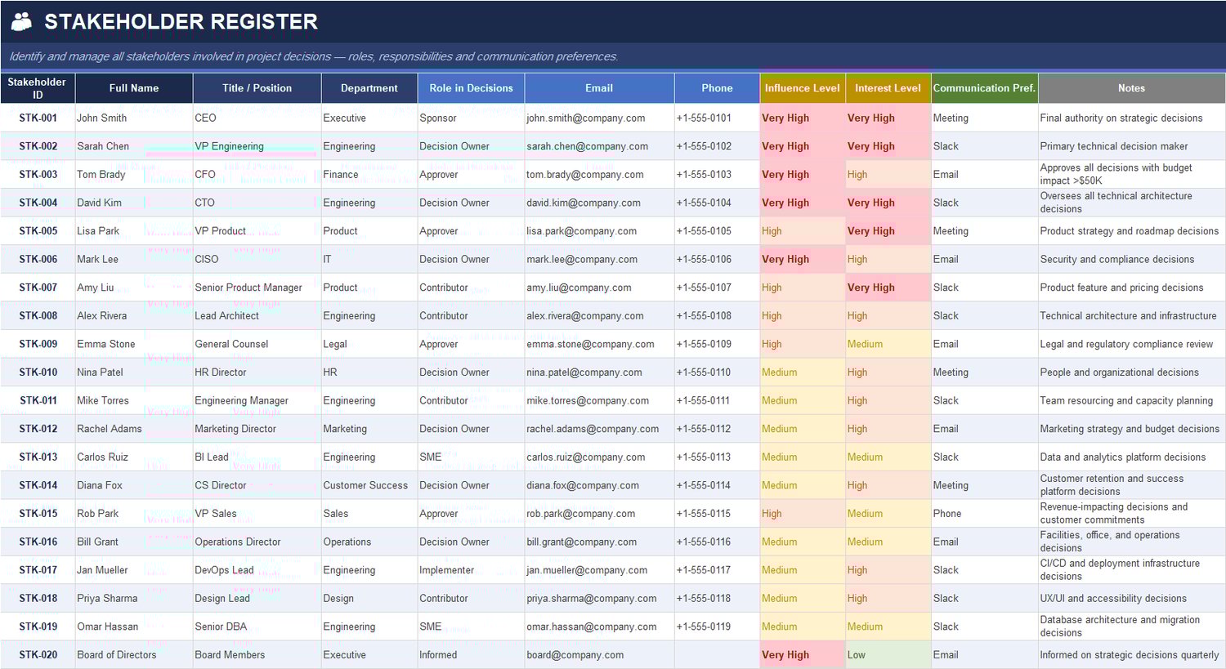Select the Very High influence badge for STK-001
This screenshot has height=669, width=1226.
[x=785, y=118]
